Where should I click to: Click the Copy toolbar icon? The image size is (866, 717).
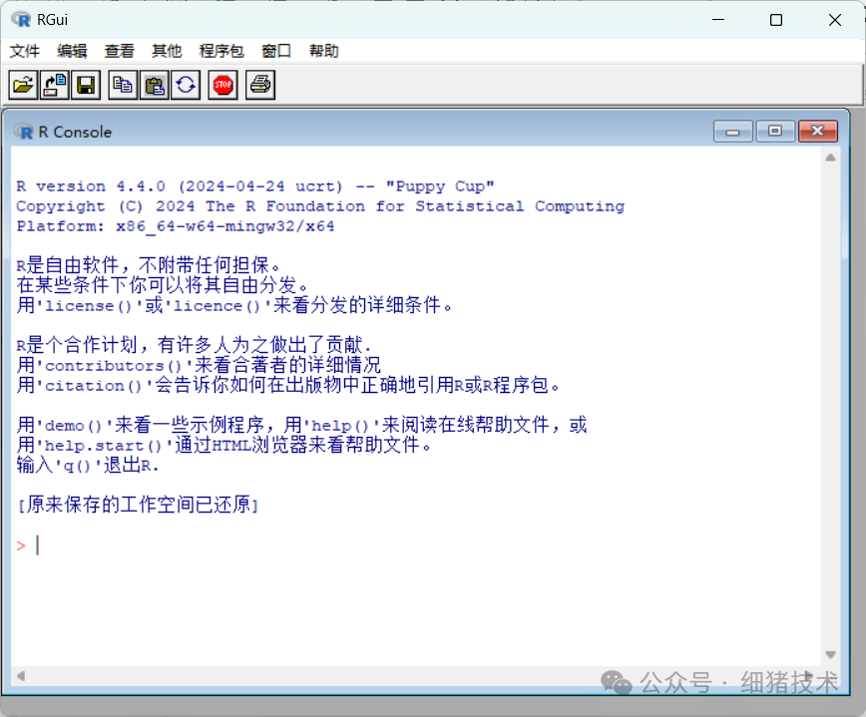(123, 85)
